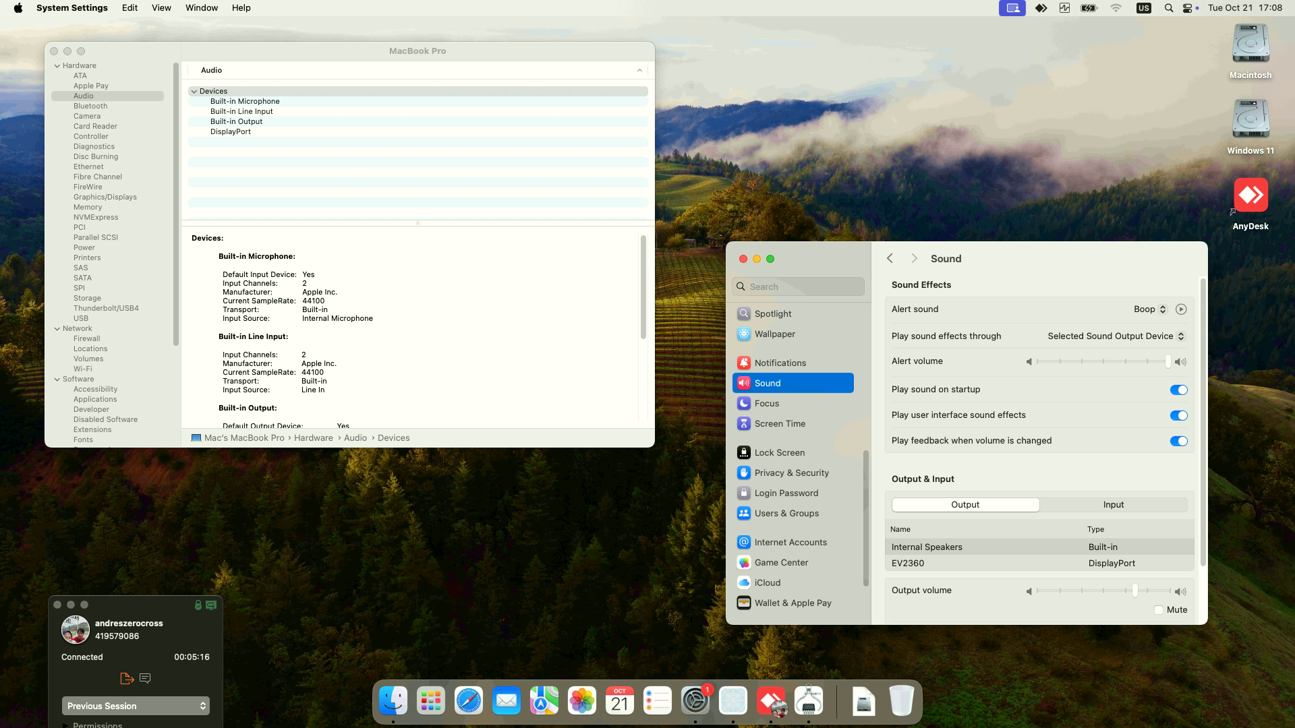Go back in System Settings
This screenshot has height=728, width=1295.
(890, 259)
